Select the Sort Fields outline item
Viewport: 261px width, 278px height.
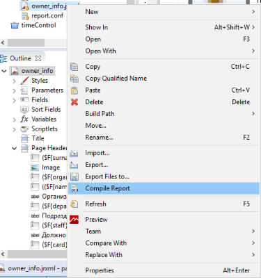[x=46, y=109]
